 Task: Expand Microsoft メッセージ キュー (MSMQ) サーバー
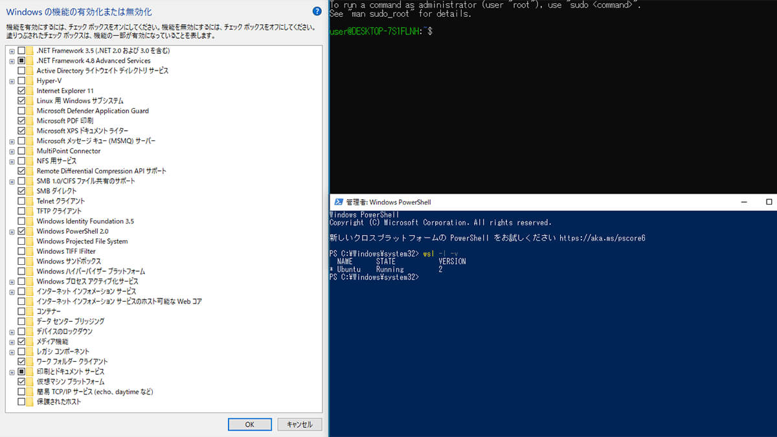click(x=12, y=141)
